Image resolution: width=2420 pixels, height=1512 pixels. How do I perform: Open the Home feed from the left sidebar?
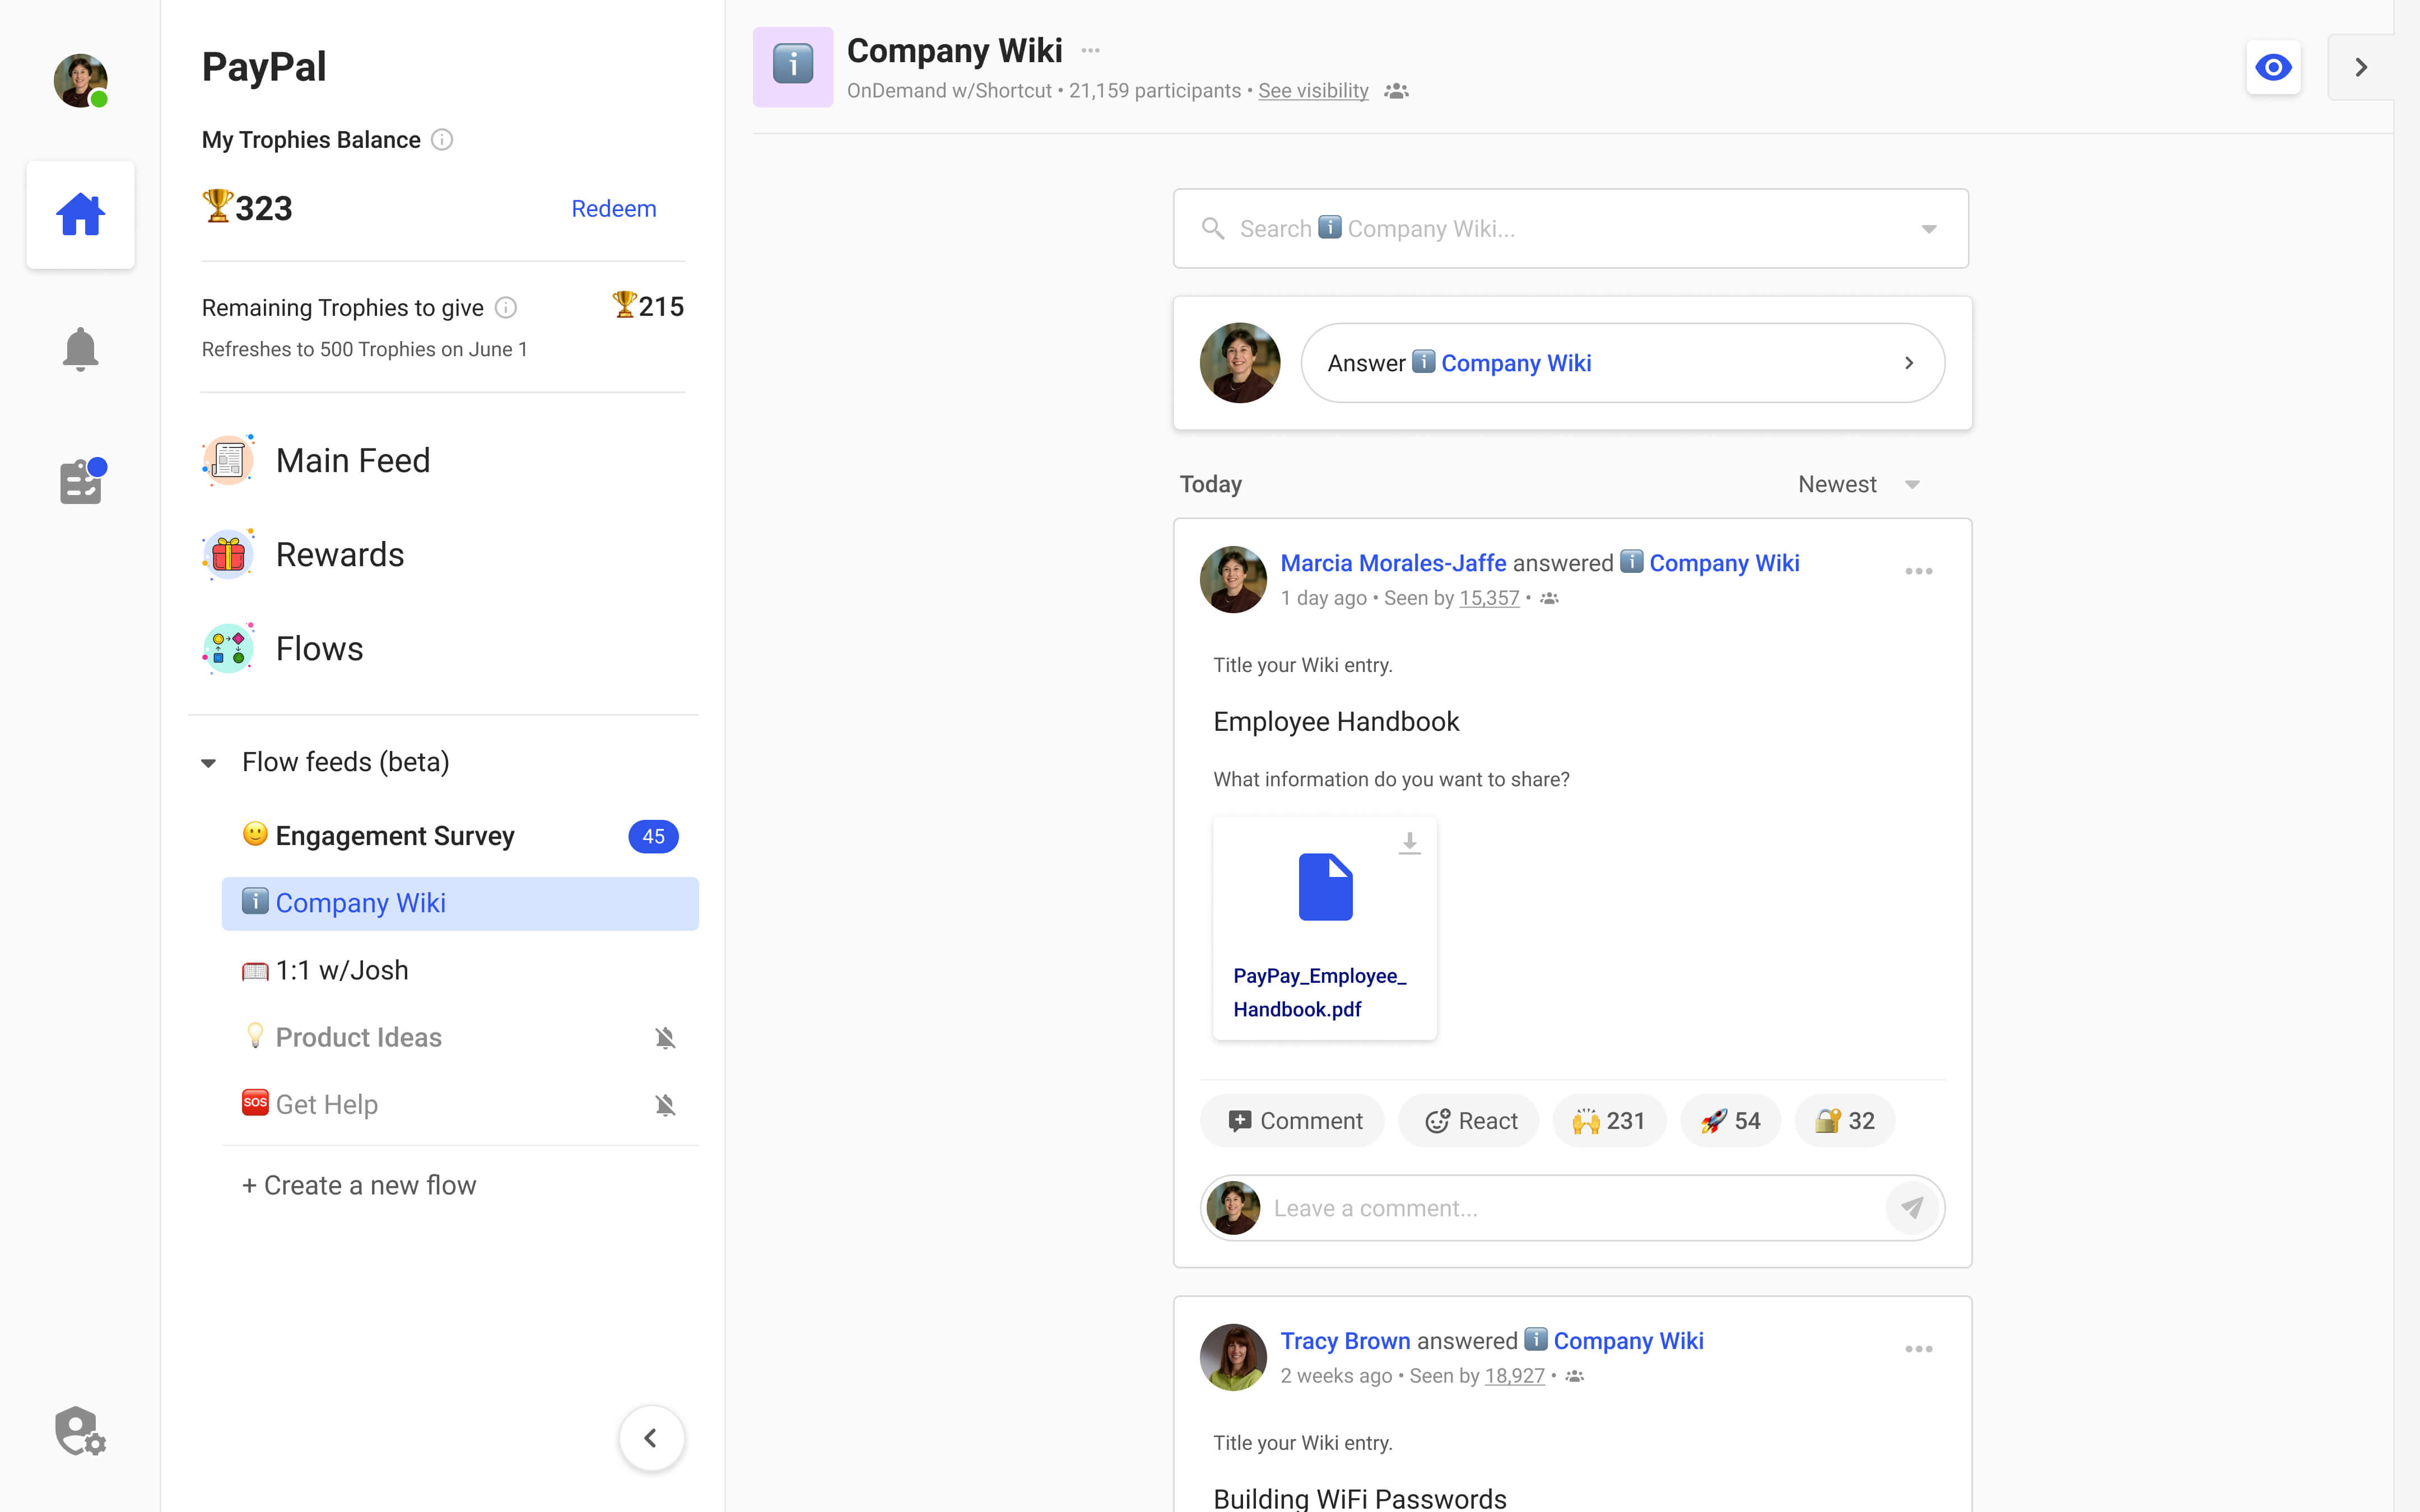tap(80, 214)
